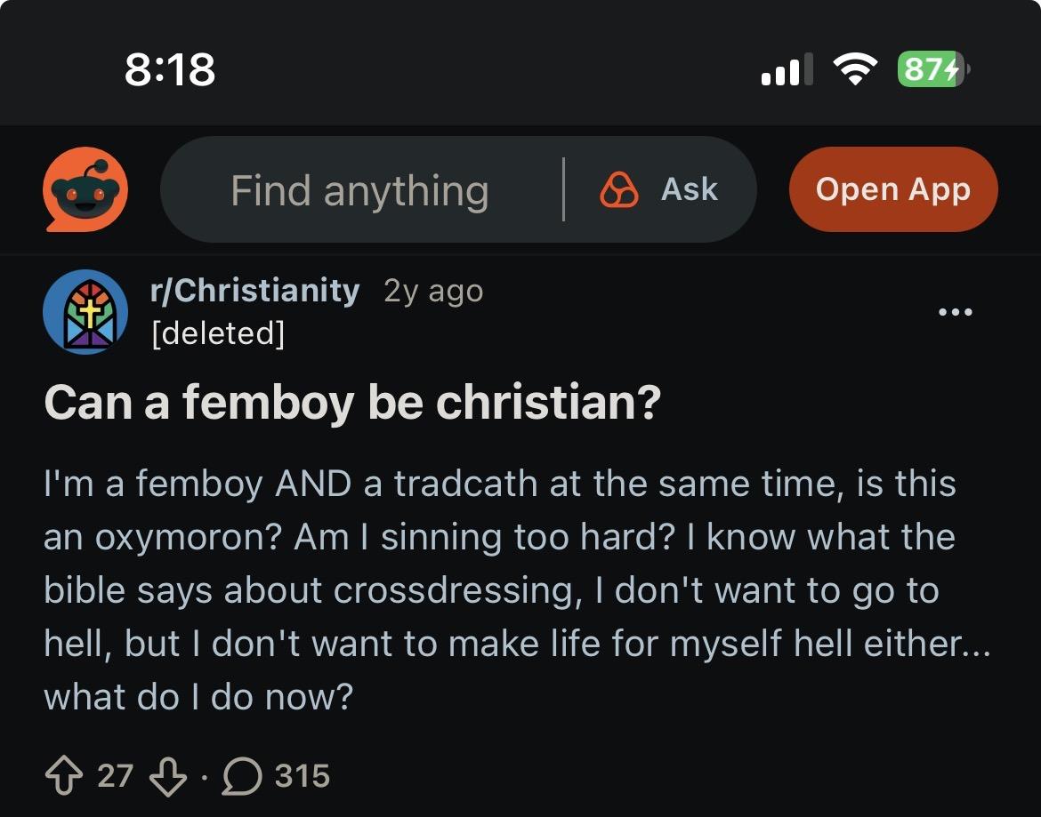Tap the [deleted] author name
Screen dimensions: 1041x817
click(218, 333)
